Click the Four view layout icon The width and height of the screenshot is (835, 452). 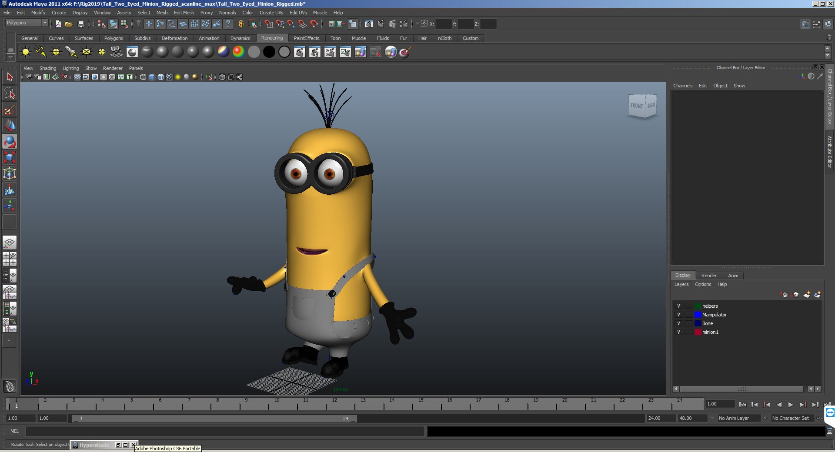pyautogui.click(x=10, y=259)
